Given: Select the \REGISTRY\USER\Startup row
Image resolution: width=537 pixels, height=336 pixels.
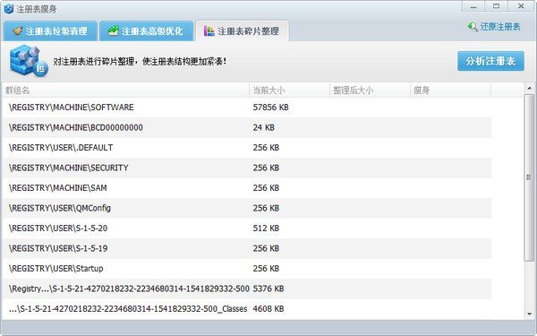Looking at the screenshot, I should (x=247, y=269).
